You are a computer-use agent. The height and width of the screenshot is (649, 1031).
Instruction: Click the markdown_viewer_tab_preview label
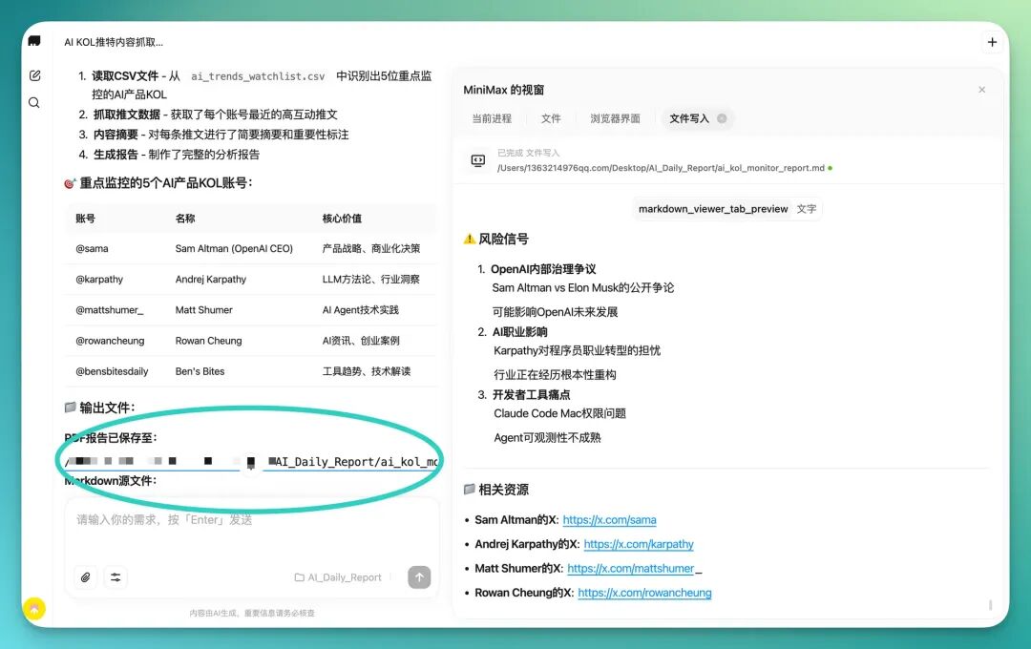[x=713, y=209]
